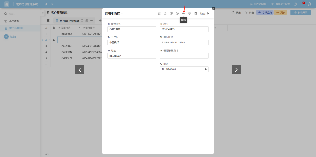This screenshot has height=157, width=316.
Task: Click the lock icon in record toolbar
Action: click(x=165, y=13)
